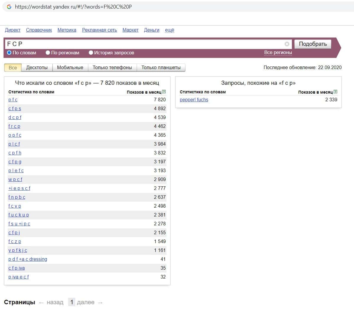Click the 'p d f +a c dressing' query

(x=28, y=259)
